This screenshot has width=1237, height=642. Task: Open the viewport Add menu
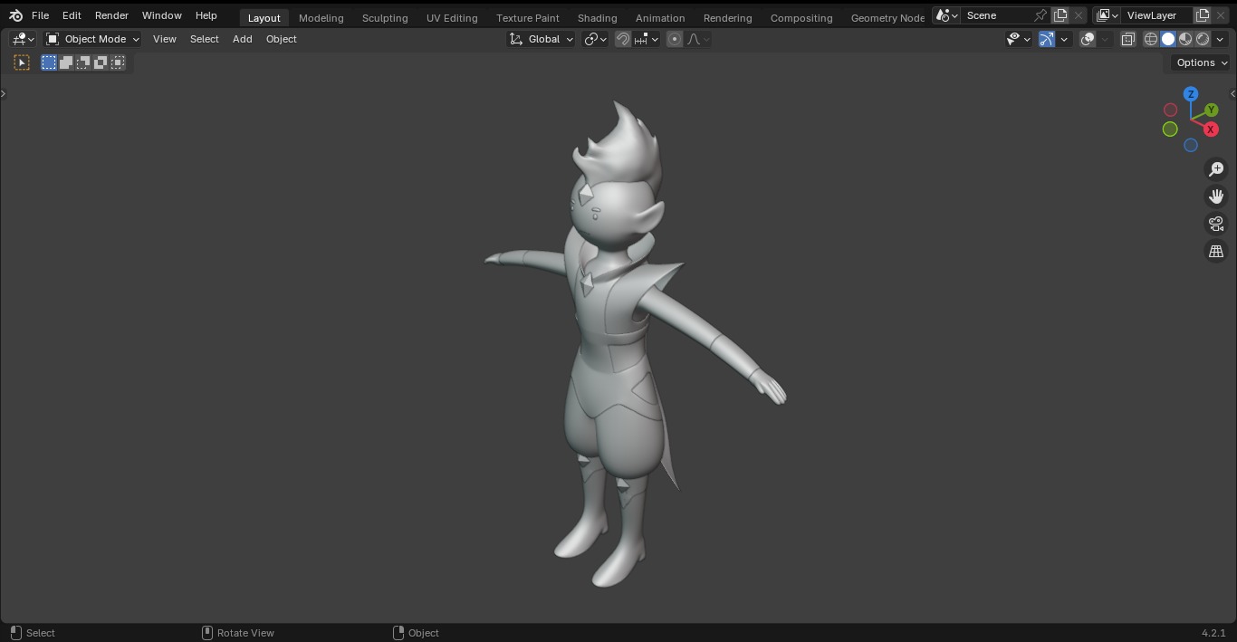coord(242,39)
